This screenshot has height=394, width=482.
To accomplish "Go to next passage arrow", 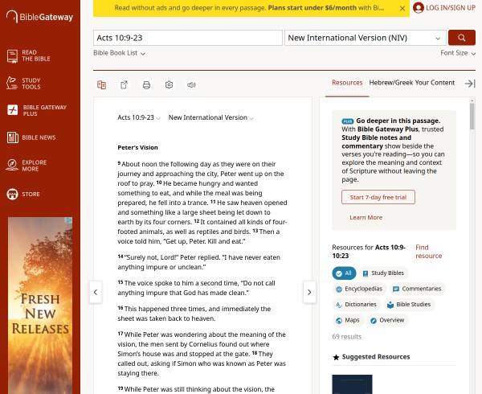I will tap(309, 292).
